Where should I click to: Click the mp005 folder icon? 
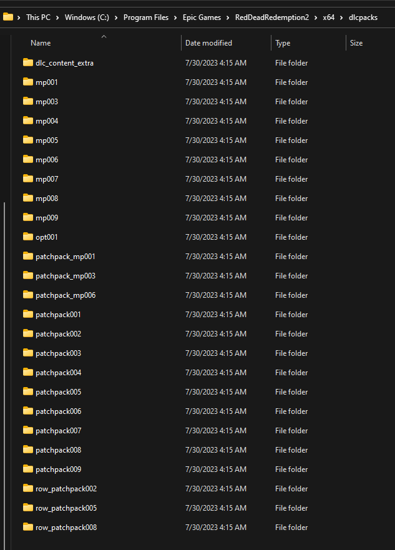(28, 140)
